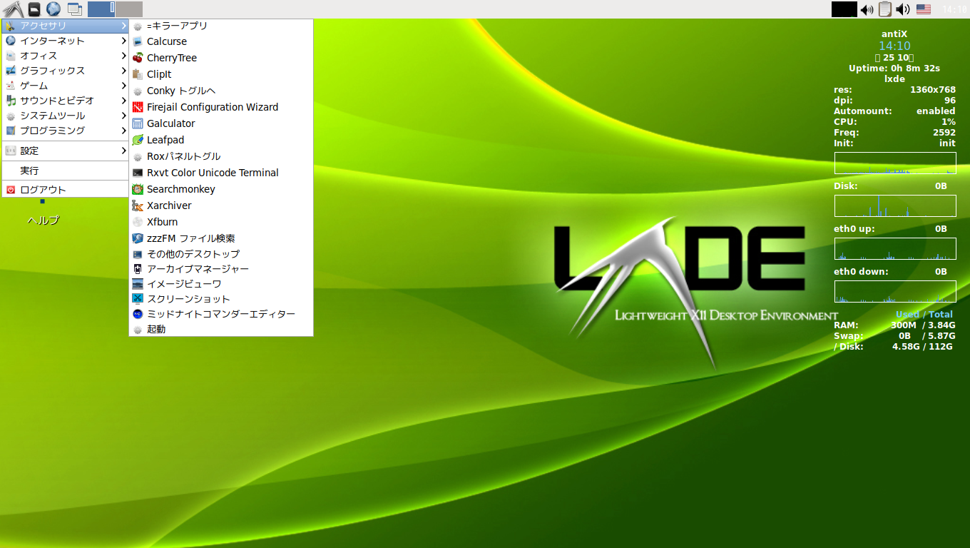This screenshot has height=548, width=970.
Task: Click the zzzFM ファイル検索 icon
Action: pos(138,238)
